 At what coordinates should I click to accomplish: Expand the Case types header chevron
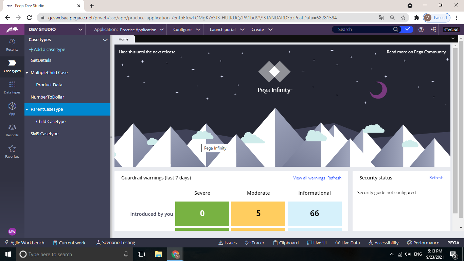click(x=105, y=40)
